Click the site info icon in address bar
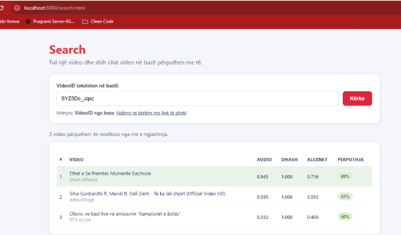Screen dimensions: 401x235 point(17,8)
